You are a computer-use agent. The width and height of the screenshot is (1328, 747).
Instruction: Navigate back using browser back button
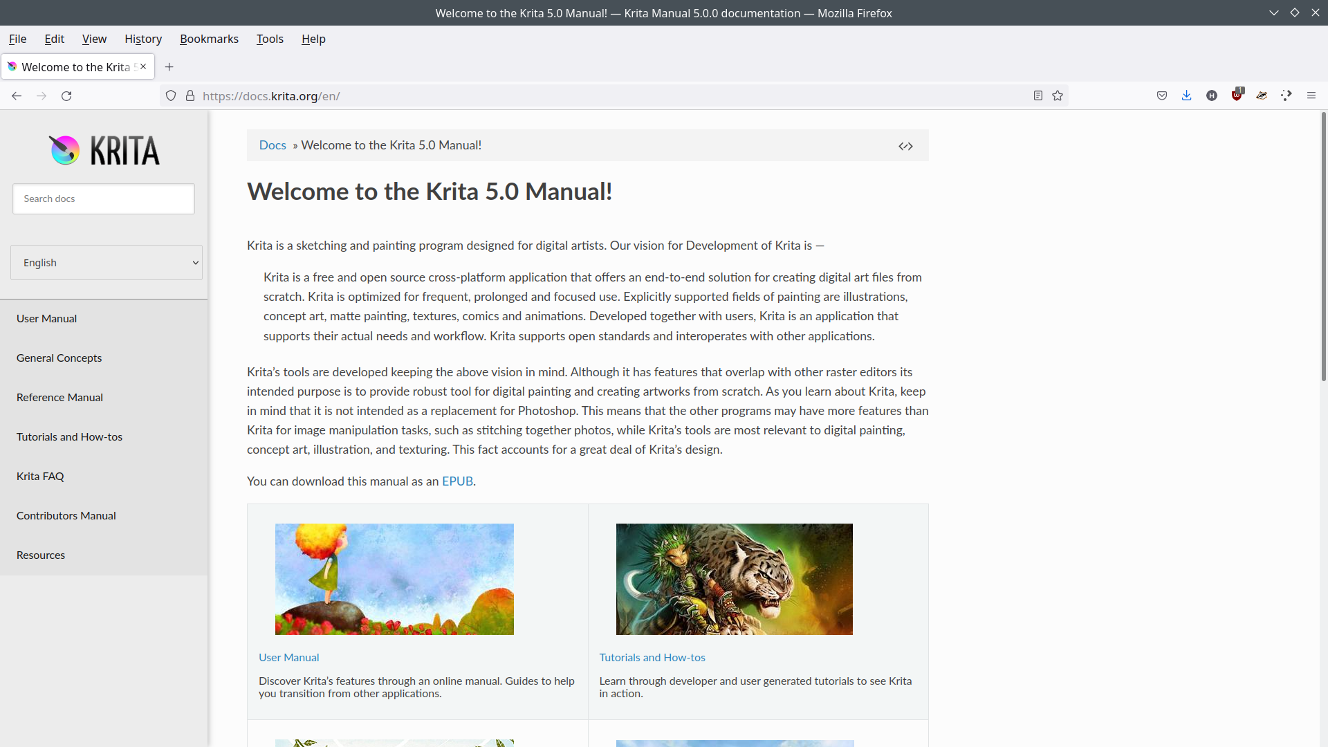(17, 95)
